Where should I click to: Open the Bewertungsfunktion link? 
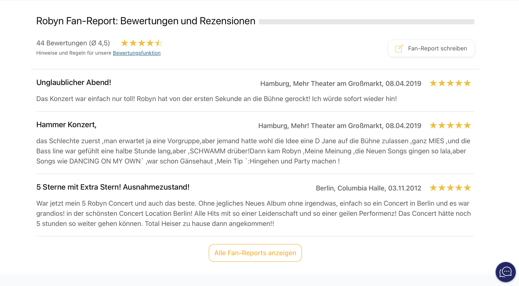(137, 53)
